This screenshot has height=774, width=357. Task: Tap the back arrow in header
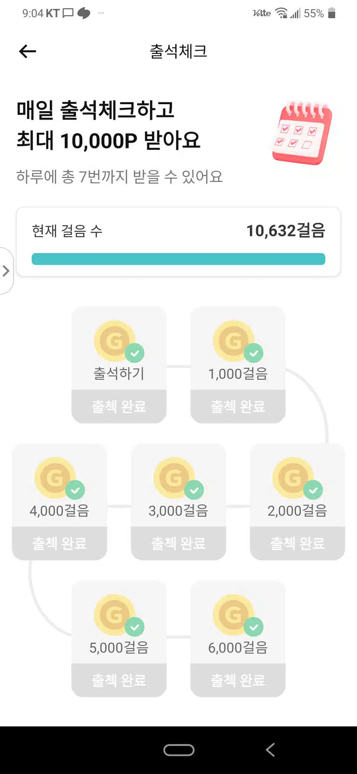tap(27, 51)
